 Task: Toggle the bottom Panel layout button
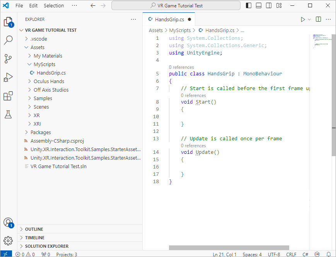tap(259, 5)
